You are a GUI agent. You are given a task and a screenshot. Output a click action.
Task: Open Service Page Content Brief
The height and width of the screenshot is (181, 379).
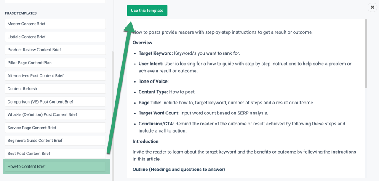click(x=55, y=128)
